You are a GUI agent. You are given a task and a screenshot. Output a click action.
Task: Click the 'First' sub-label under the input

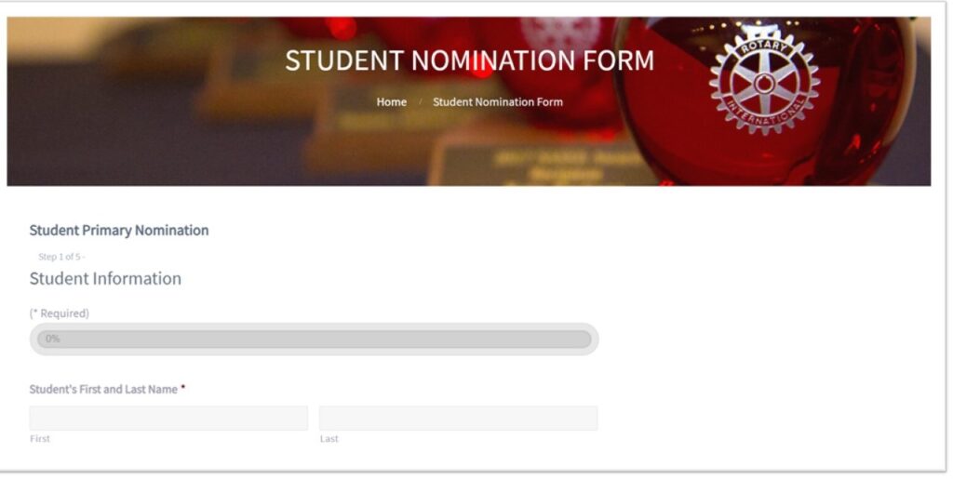pos(40,438)
